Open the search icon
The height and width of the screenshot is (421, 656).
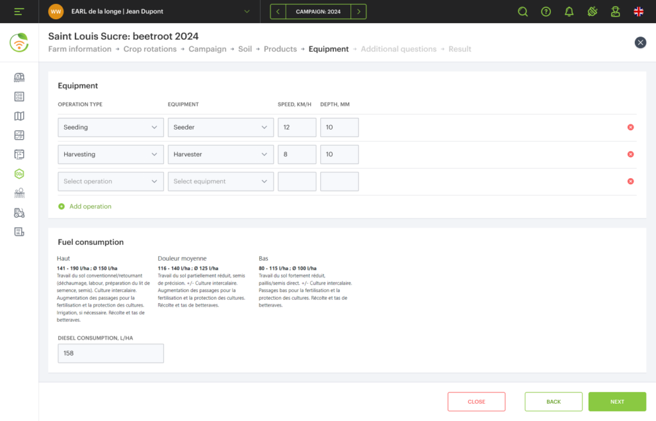(523, 12)
